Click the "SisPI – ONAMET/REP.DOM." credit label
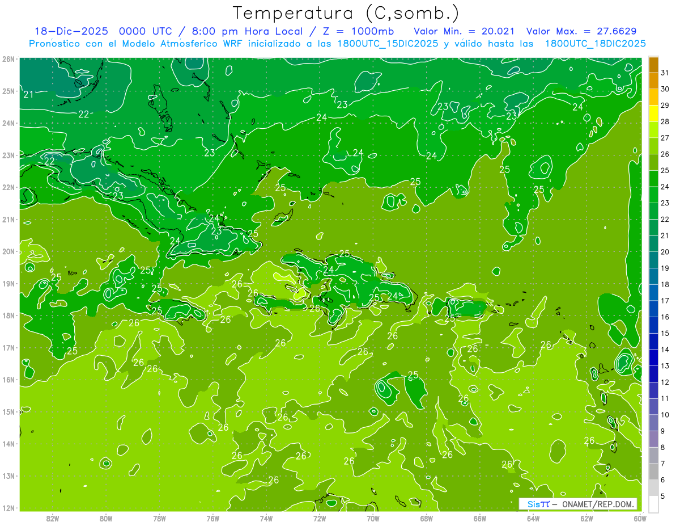 pos(578,504)
